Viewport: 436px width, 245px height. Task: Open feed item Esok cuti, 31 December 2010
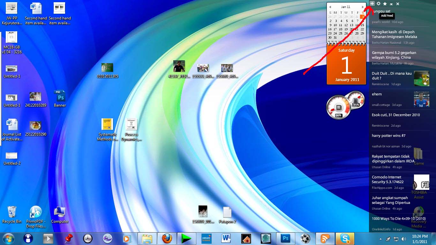(x=401, y=121)
